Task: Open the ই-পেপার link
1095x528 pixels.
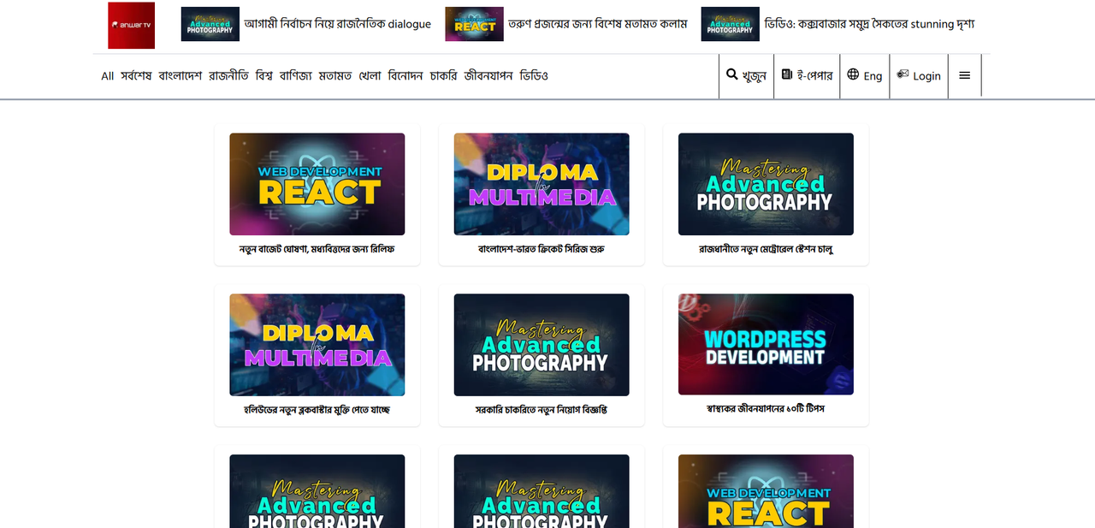Action: click(x=807, y=76)
